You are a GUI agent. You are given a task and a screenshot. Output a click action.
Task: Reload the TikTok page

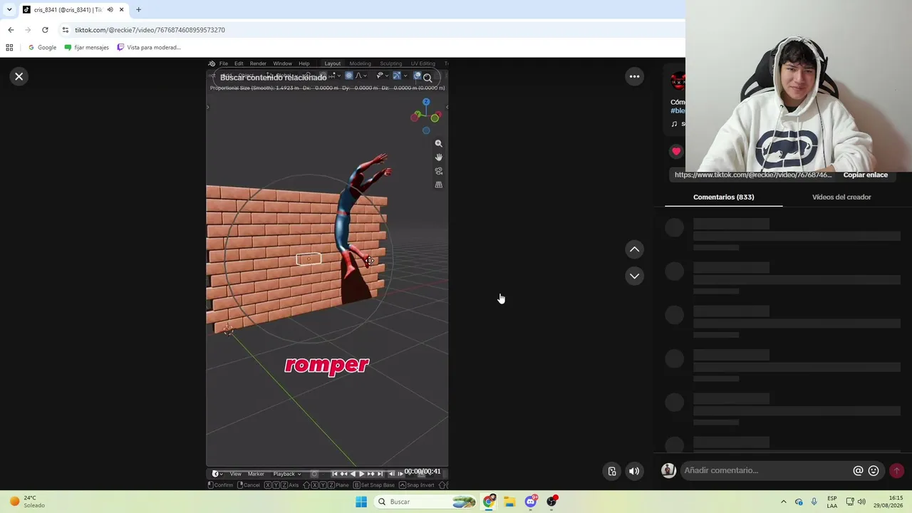click(x=45, y=30)
